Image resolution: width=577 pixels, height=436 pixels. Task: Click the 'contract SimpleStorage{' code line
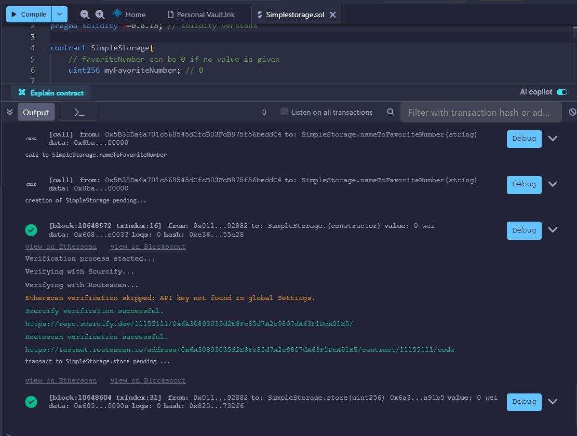click(x=102, y=48)
